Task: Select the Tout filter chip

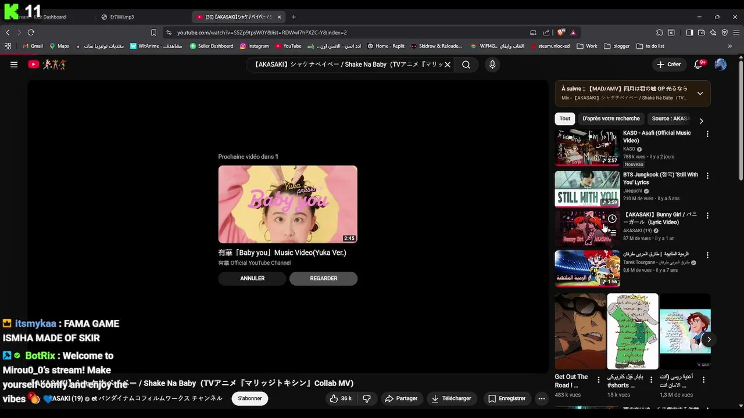Action: pyautogui.click(x=565, y=118)
